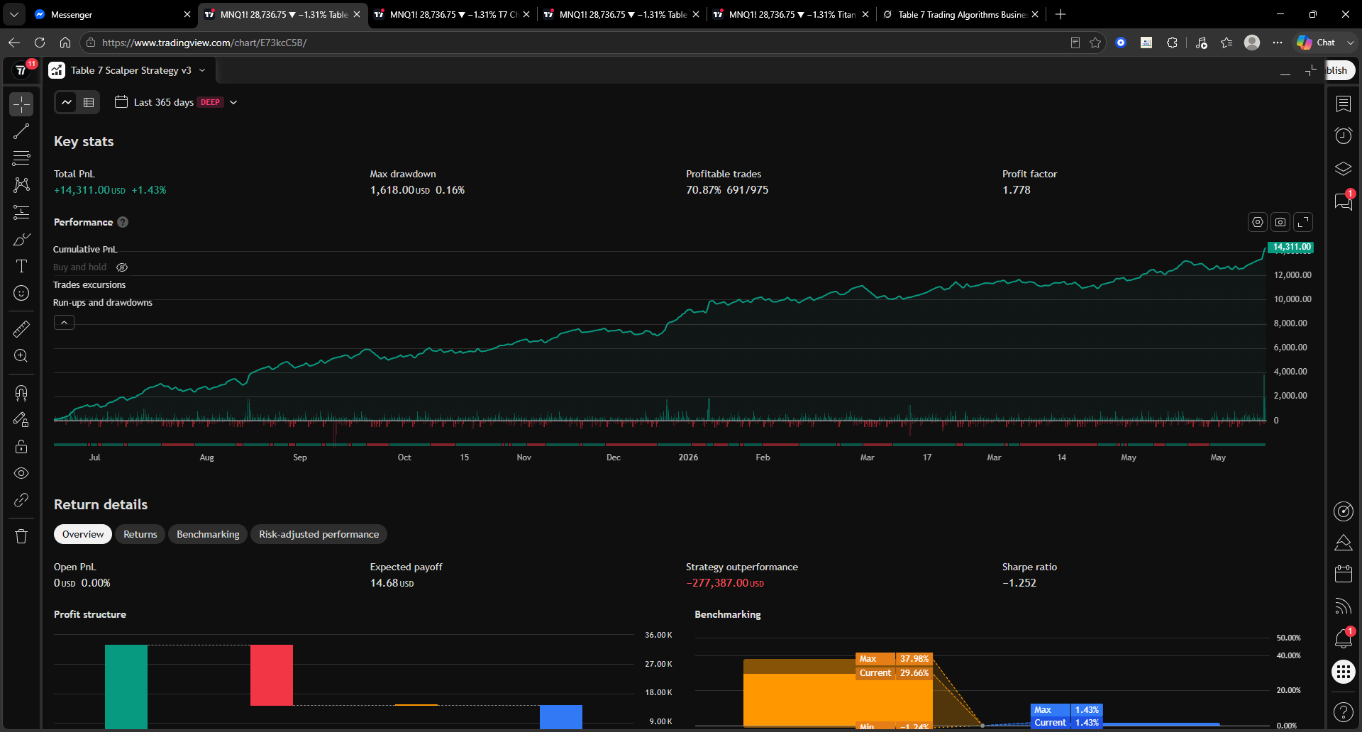Switch to the list of trades table view
This screenshot has height=732, width=1362.
(89, 102)
